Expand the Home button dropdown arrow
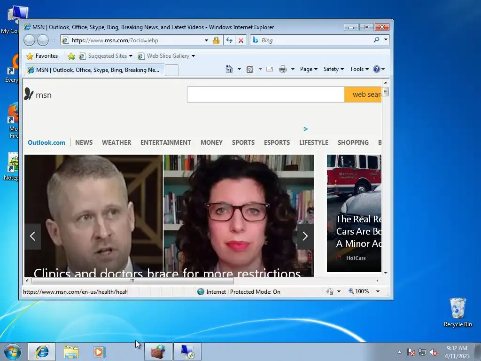Viewport: 481px width, 361px height. pos(239,69)
